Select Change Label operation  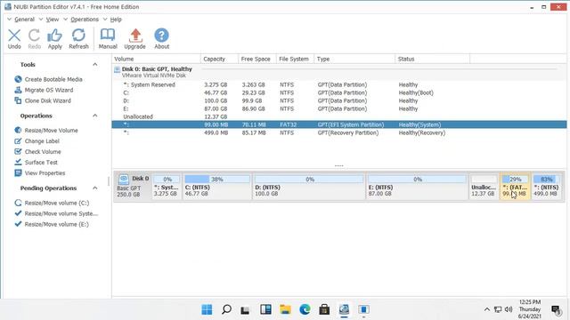[x=37, y=140]
